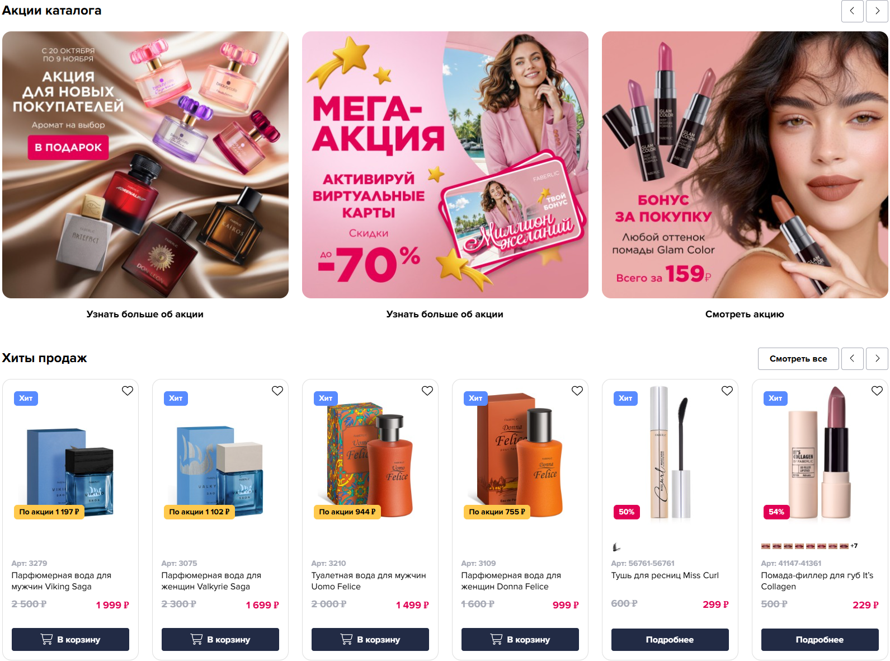
Task: Open Смотреть акцию link under Glam Color
Action: [x=745, y=314]
